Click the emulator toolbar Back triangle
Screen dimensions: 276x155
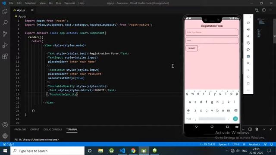tap(248, 70)
